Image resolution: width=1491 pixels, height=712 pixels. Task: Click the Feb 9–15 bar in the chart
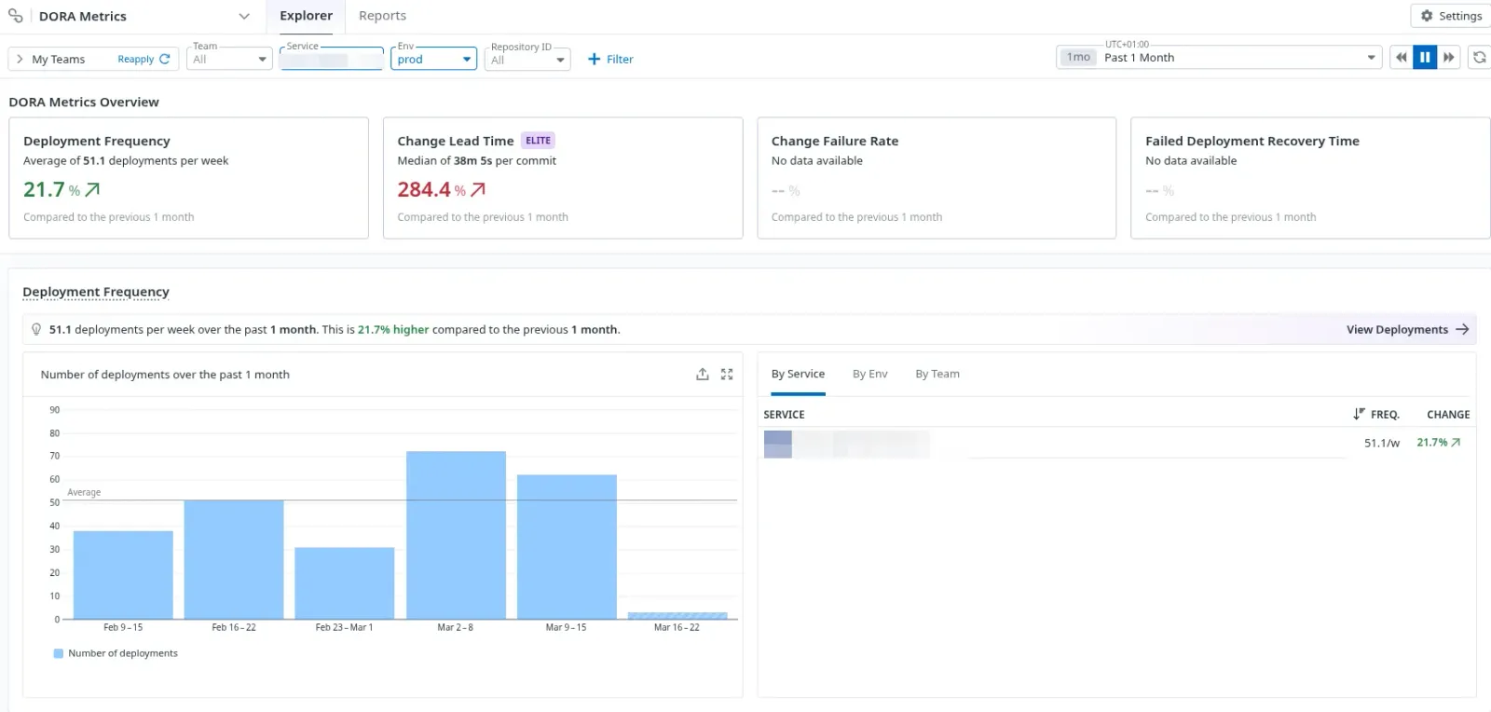(123, 574)
